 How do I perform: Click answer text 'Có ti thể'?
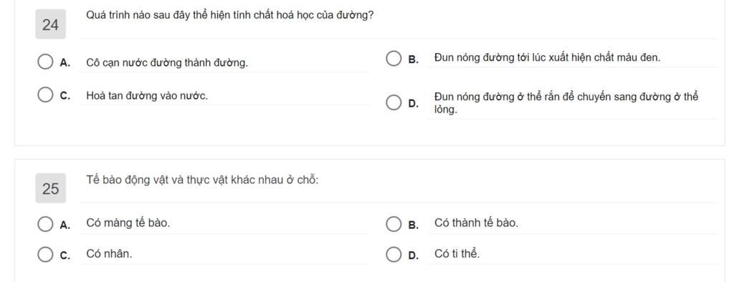tap(457, 254)
